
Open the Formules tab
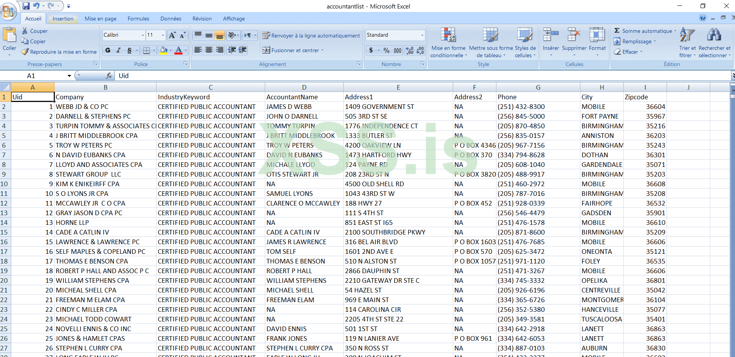click(x=138, y=19)
